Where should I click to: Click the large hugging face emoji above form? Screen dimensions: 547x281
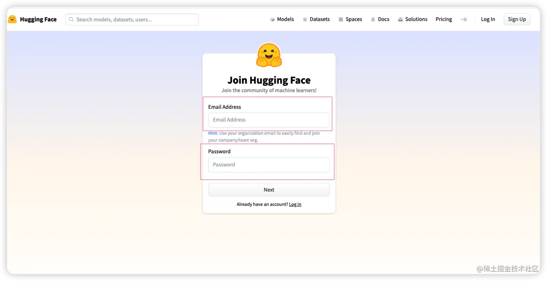(269, 55)
